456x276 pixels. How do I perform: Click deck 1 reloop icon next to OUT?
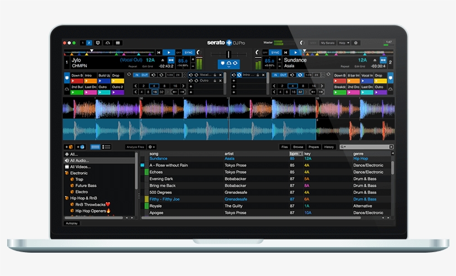[153, 75]
